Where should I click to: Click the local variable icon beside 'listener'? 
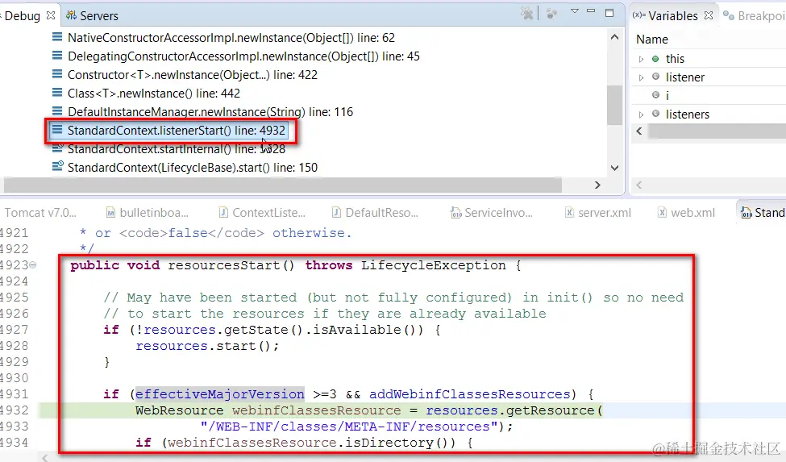click(x=655, y=77)
